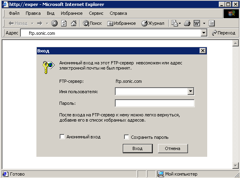Click the Refresh page icon

(x=64, y=23)
